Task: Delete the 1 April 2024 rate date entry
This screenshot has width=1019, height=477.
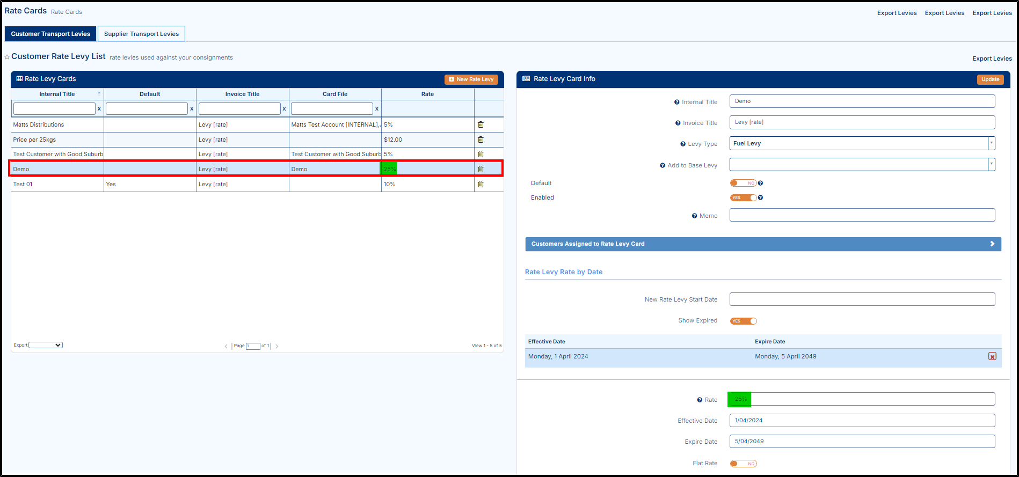Action: pos(992,356)
